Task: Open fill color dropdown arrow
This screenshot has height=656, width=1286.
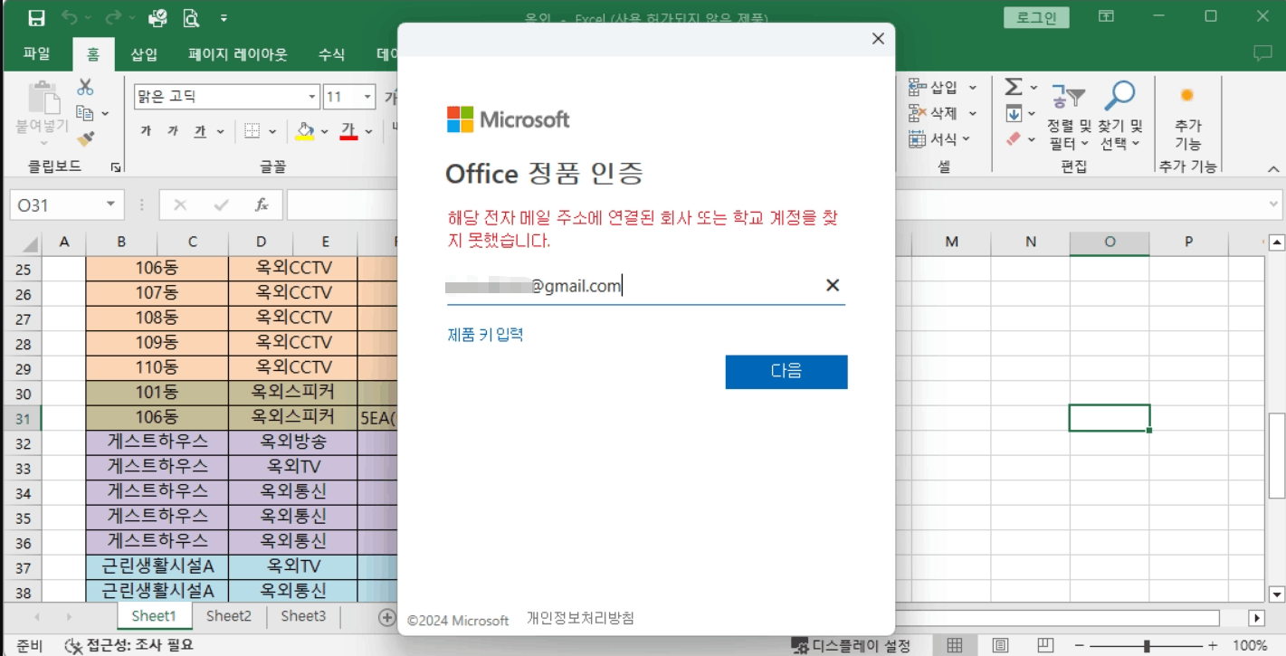Action: [x=327, y=132]
